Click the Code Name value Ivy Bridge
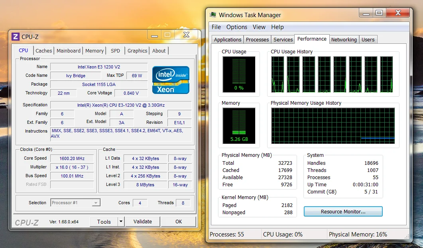The image size is (423, 248). (x=75, y=76)
